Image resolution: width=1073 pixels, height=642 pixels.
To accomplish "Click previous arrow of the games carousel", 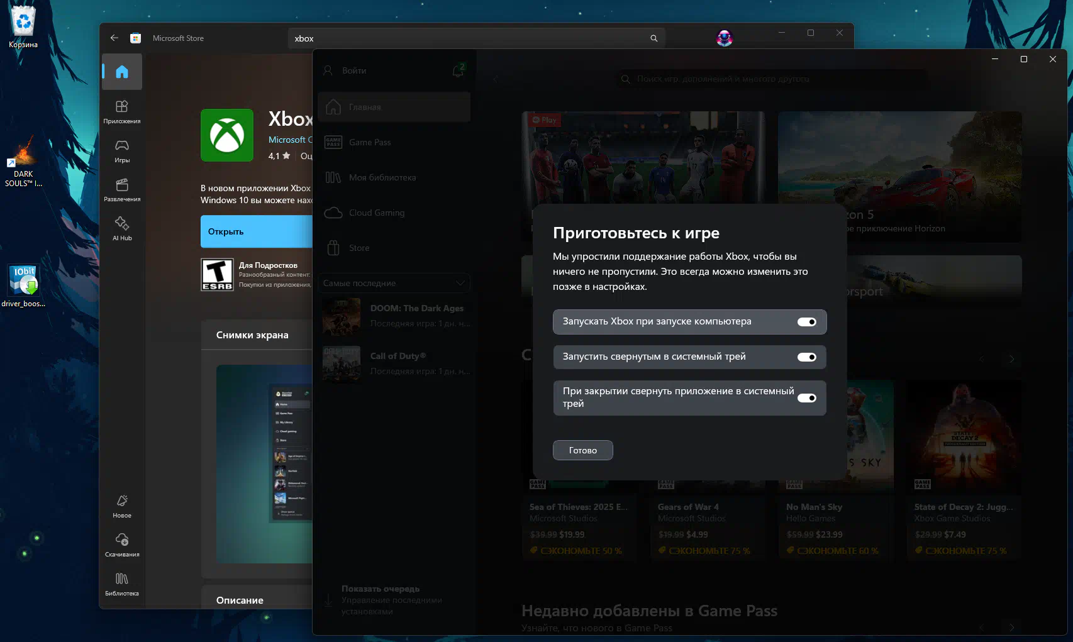I will coord(981,359).
